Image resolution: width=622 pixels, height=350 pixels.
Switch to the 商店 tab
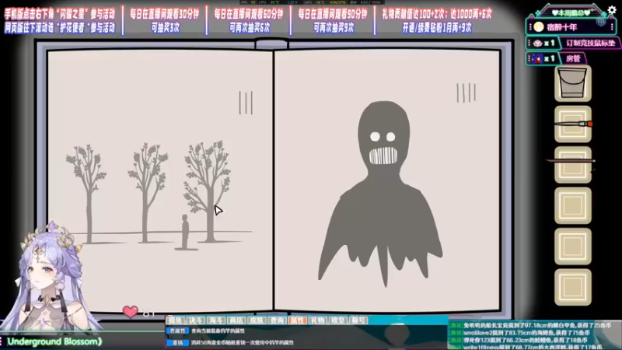click(236, 320)
